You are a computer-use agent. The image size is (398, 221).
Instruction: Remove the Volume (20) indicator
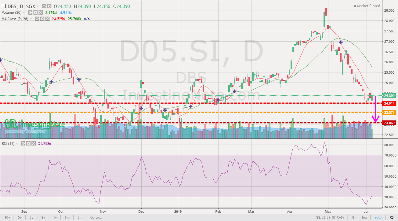coord(41,12)
